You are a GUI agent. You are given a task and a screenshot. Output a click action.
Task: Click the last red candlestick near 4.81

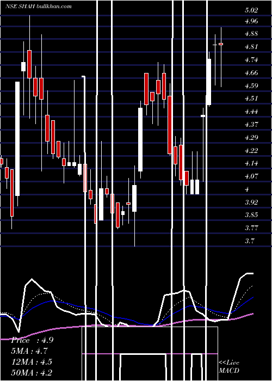pyautogui.click(x=221, y=44)
